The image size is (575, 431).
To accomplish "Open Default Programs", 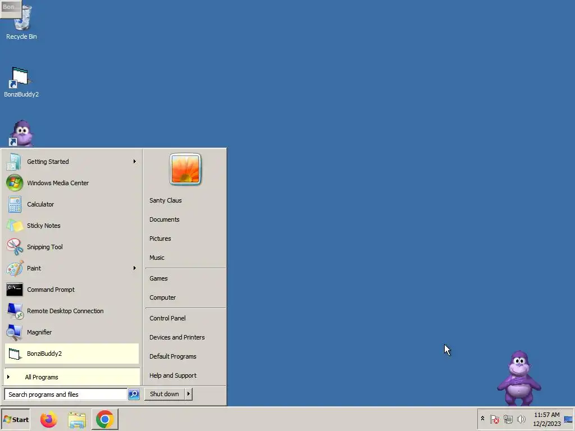I will 173,356.
